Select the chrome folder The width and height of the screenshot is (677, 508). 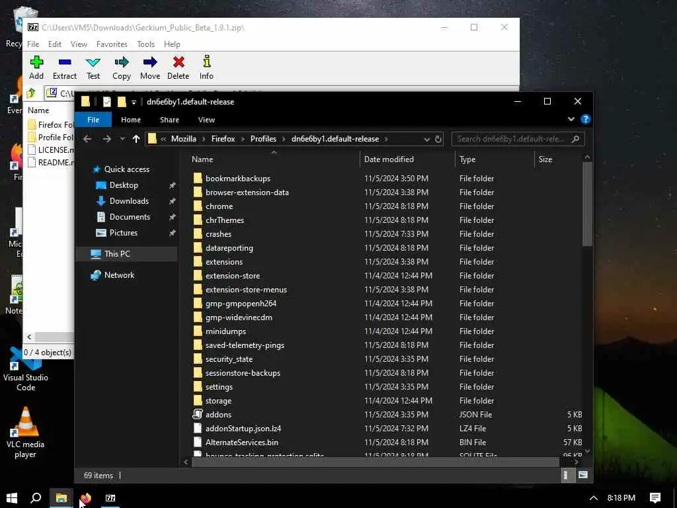click(x=219, y=206)
